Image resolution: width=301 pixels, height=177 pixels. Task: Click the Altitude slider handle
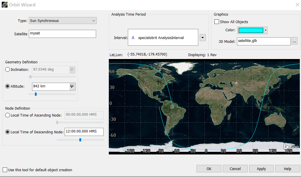36,94
